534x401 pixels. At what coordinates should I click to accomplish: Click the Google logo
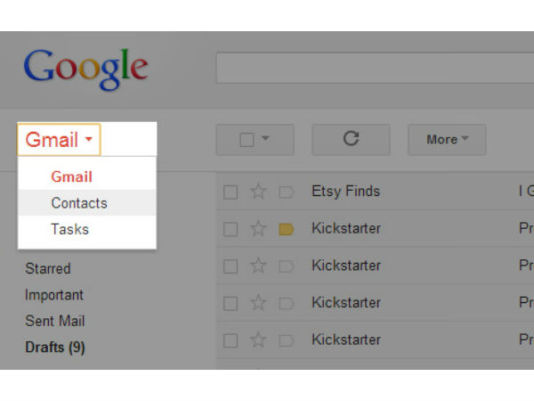85,69
